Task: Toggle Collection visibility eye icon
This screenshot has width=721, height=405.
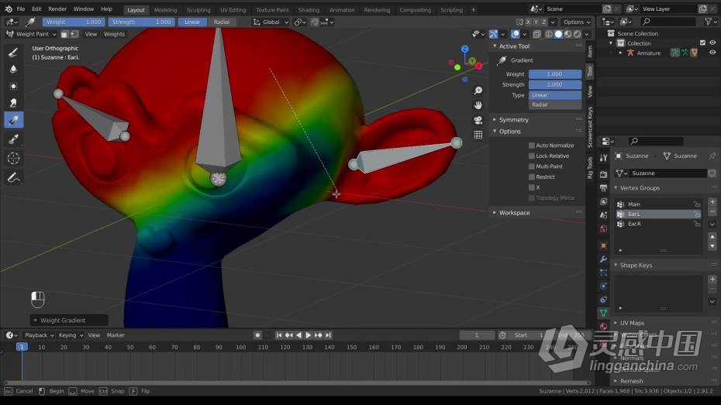Action: pos(712,43)
